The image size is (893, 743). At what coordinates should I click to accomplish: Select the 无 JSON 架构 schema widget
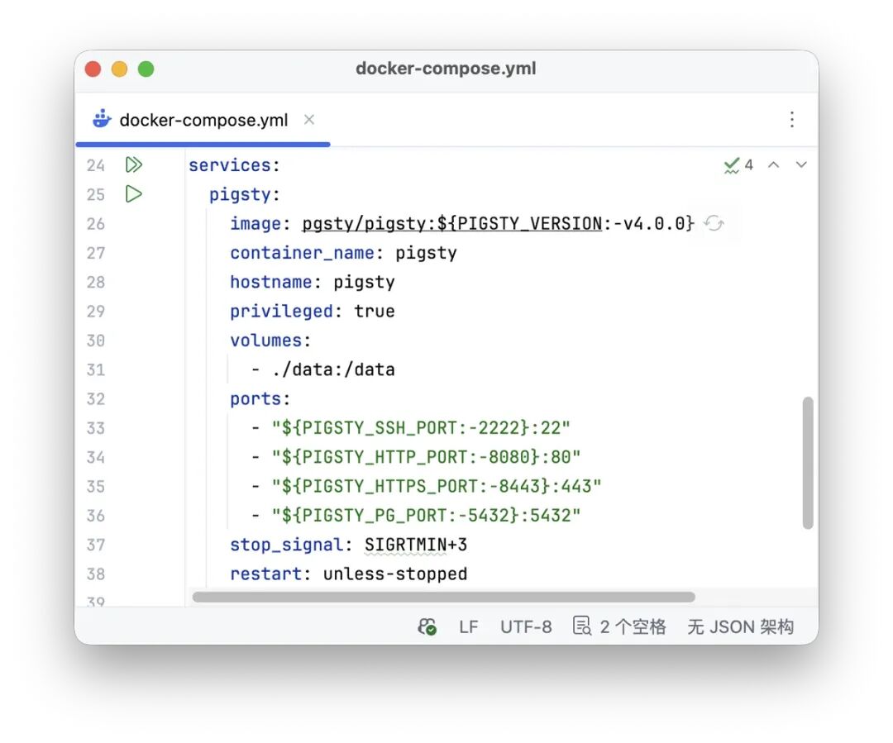(x=740, y=626)
